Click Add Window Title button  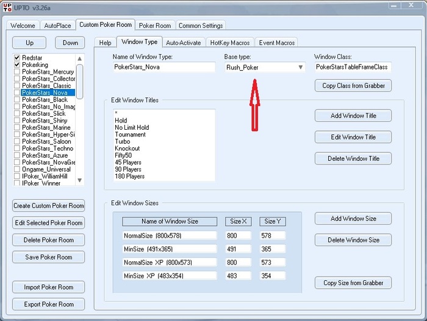click(x=353, y=116)
